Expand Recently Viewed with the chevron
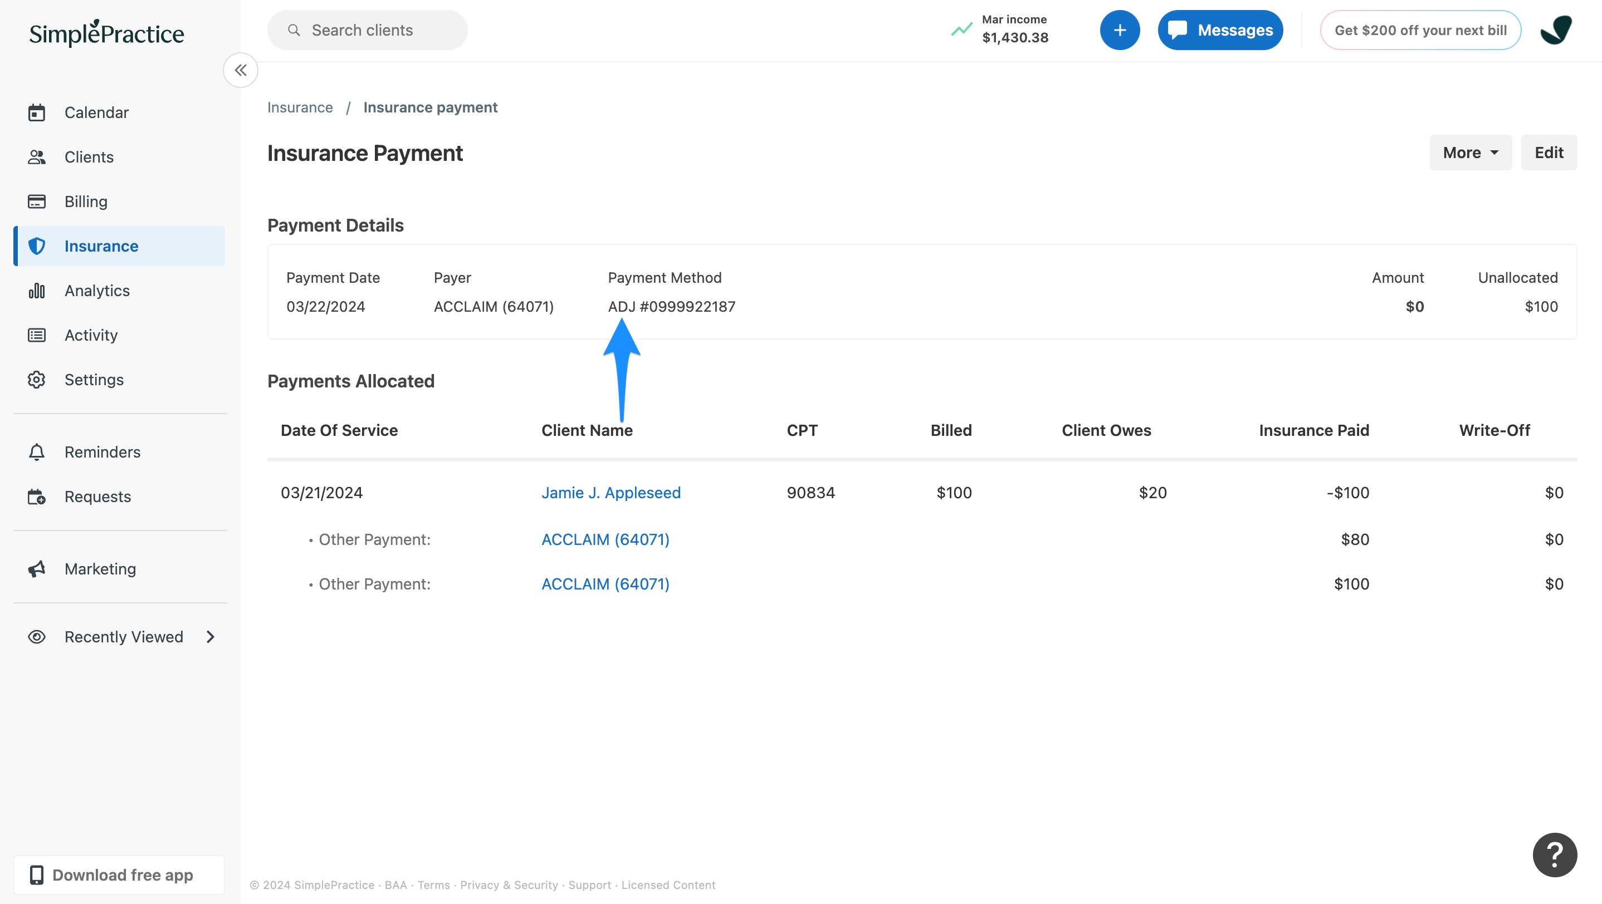The width and height of the screenshot is (1602, 904). (x=210, y=637)
